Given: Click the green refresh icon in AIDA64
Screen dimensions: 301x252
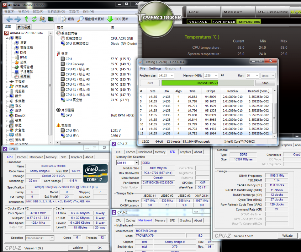Looking at the screenshot, I should [34, 19].
